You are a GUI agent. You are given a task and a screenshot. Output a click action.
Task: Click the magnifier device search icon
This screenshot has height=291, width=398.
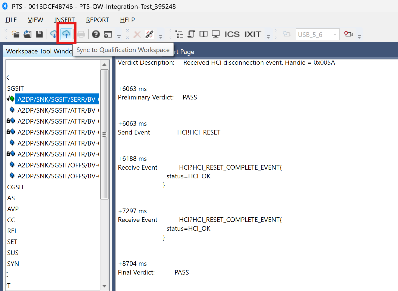point(287,34)
